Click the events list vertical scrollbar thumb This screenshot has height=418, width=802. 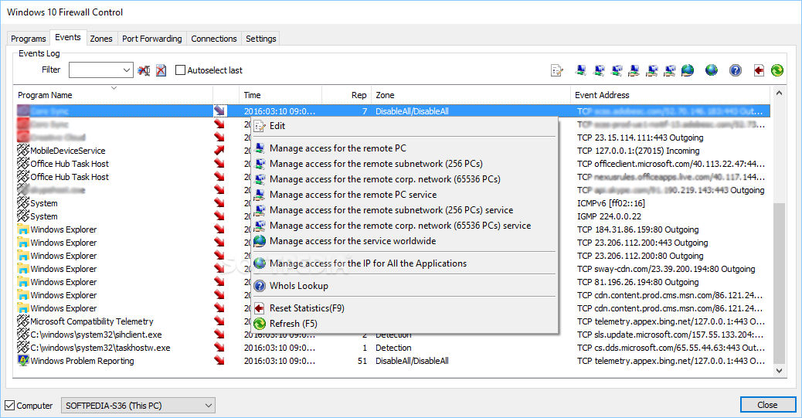[x=779, y=284]
